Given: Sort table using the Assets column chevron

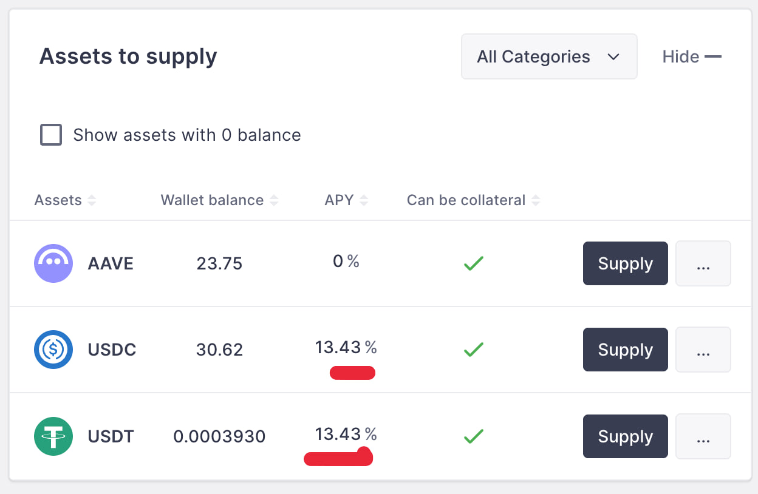Looking at the screenshot, I should tap(92, 200).
